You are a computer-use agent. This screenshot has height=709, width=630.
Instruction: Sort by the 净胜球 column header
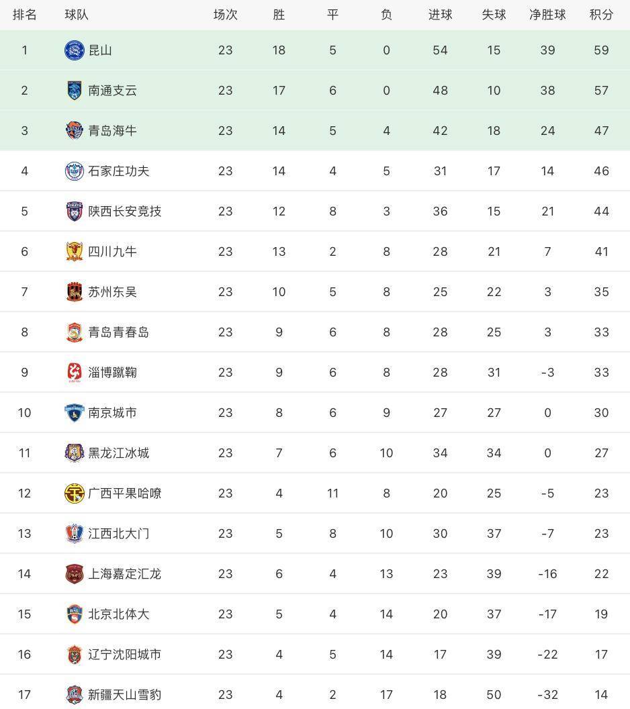tap(547, 15)
